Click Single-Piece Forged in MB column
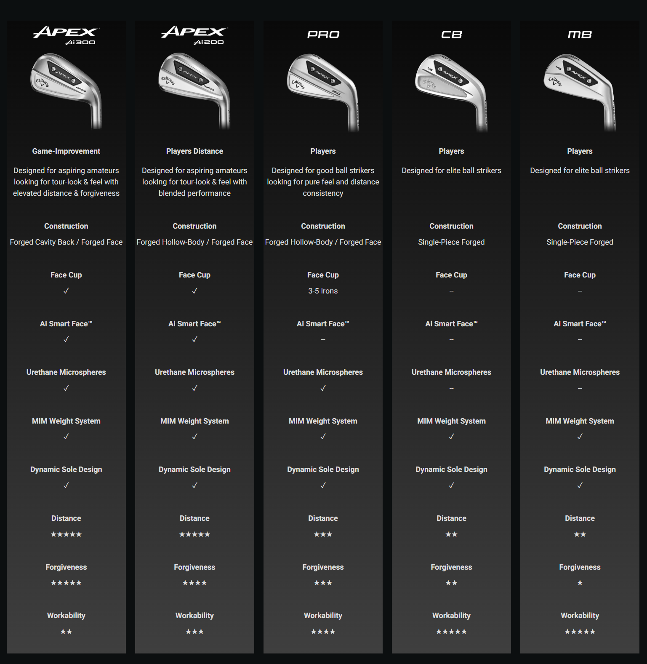The image size is (647, 664). (580, 242)
